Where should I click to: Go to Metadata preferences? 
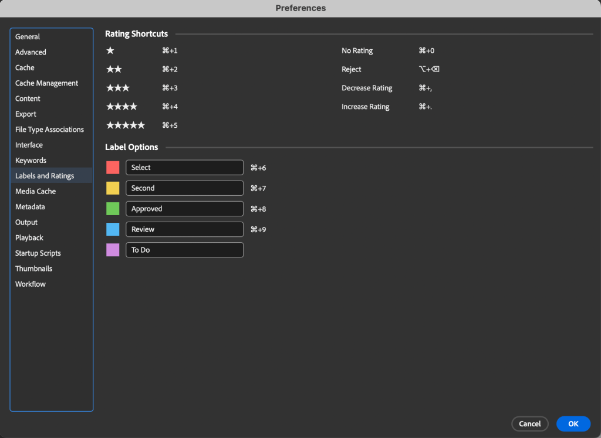tap(30, 207)
